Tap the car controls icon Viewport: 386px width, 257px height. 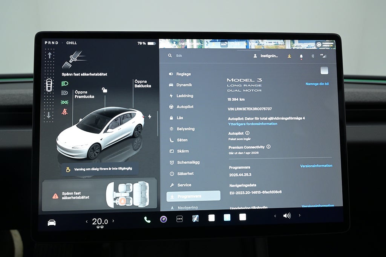[x=52, y=223]
